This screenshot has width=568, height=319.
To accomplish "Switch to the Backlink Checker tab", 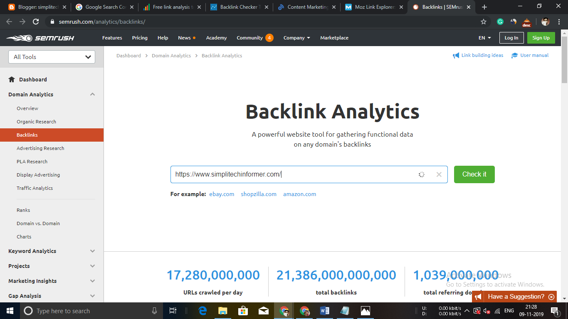I will click(x=238, y=7).
